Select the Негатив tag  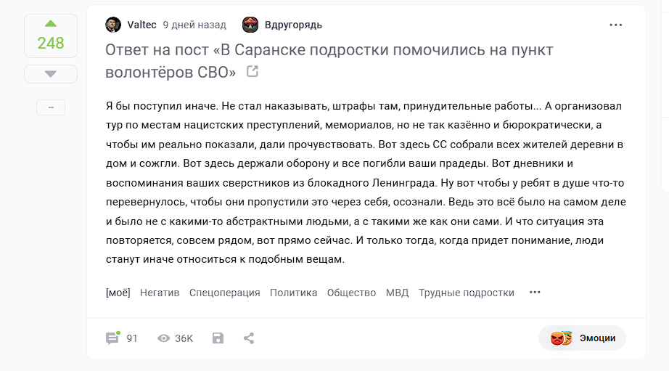point(160,293)
